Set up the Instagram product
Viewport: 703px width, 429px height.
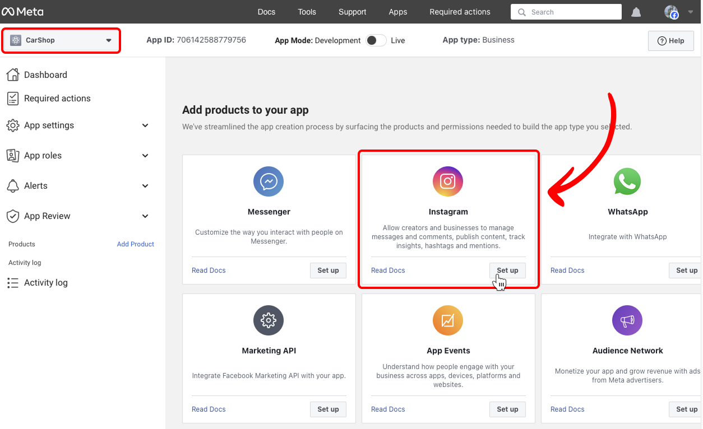[x=507, y=271]
